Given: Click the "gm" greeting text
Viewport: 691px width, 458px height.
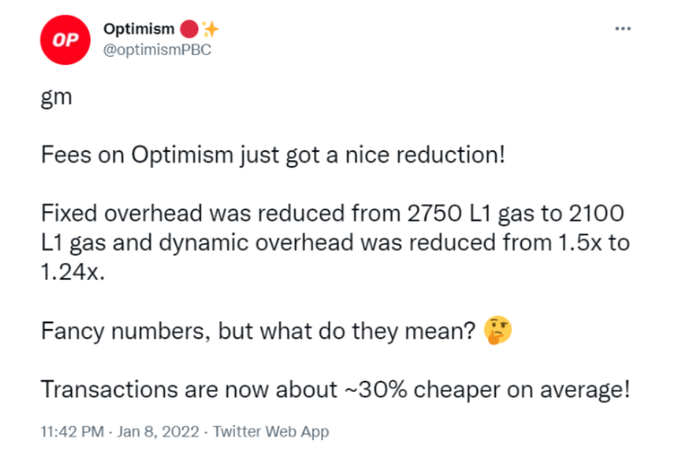Looking at the screenshot, I should [56, 97].
